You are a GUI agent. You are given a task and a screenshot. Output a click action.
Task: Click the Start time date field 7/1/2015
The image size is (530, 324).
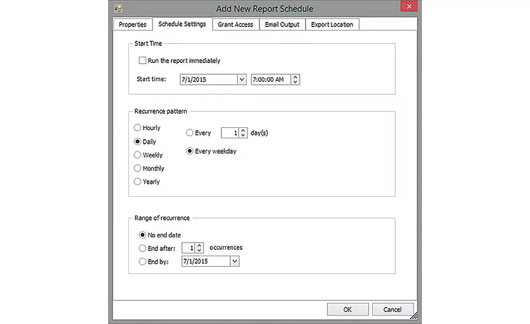(208, 80)
